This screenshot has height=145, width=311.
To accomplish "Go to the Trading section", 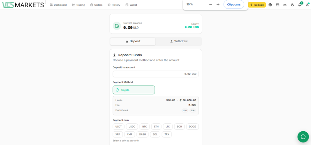I will coord(78,5).
